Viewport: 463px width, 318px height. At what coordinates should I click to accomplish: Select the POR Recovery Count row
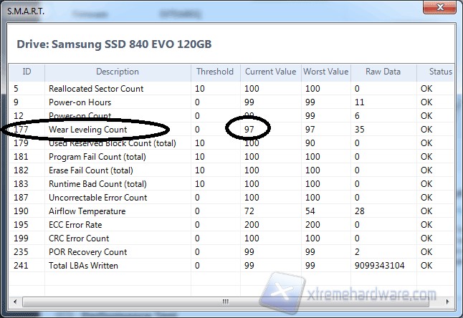coord(87,252)
